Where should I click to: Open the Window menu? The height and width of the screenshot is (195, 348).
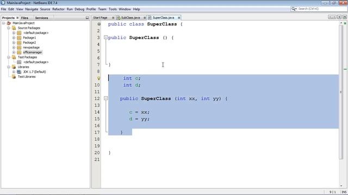[125, 9]
